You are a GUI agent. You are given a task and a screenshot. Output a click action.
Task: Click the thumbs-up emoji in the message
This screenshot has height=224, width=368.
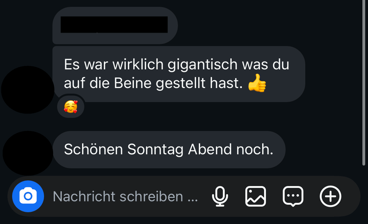257,83
